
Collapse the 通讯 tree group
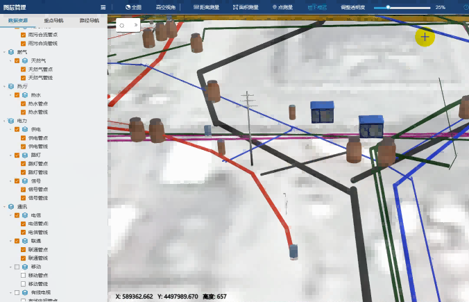point(3,206)
